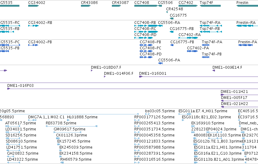This screenshot has width=258, height=164.
Task: Select EST EK234158.5prime
Action: click(x=76, y=154)
